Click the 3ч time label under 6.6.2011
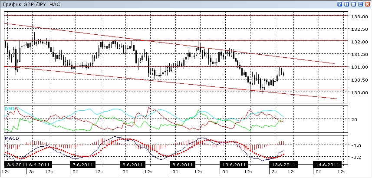This screenshot has width=372, height=178. tap(32, 172)
